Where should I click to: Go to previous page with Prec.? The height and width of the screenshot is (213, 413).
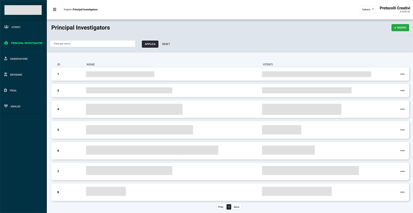(221, 207)
